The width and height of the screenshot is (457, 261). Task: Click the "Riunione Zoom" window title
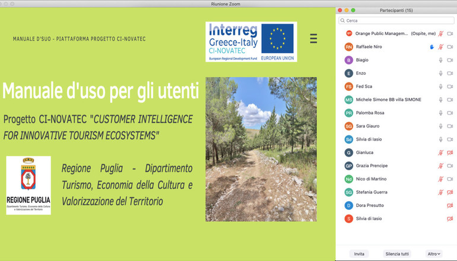pos(226,4)
